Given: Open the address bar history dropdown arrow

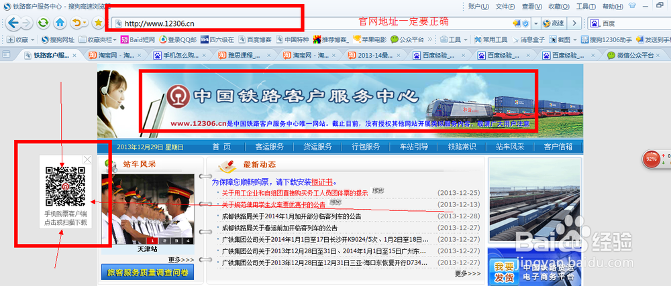Looking at the screenshot, I should [535, 23].
